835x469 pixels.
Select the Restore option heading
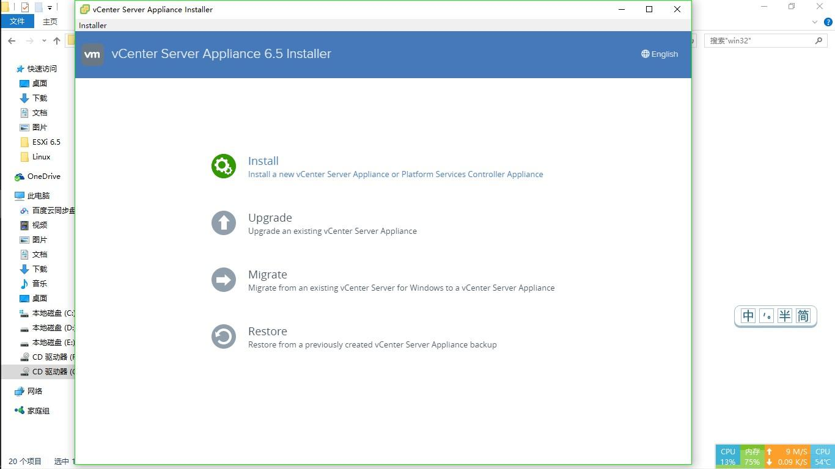(x=268, y=331)
